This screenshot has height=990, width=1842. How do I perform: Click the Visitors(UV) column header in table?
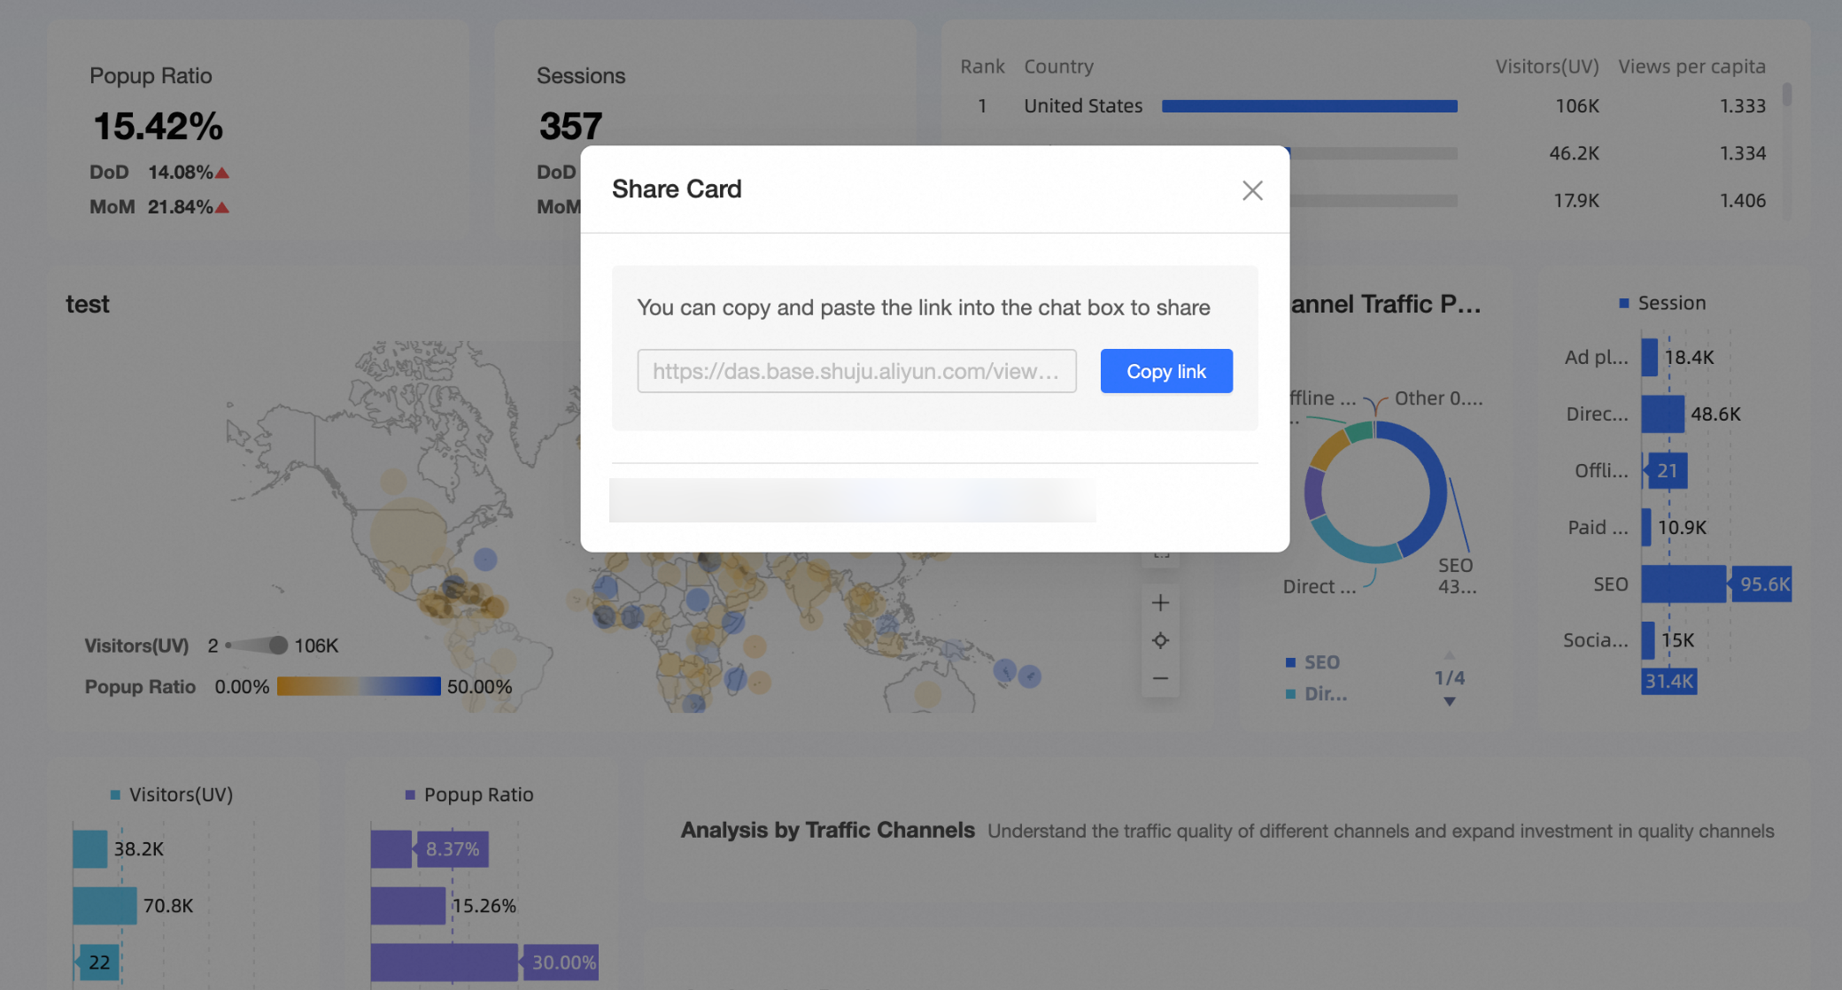[1546, 66]
